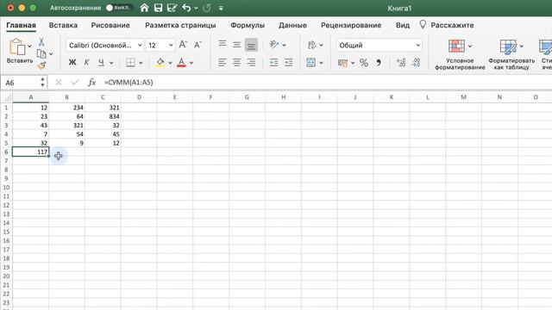Click the text orientation icon

tap(274, 44)
